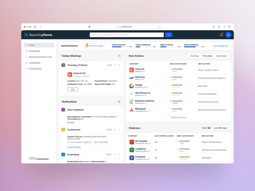Go to next meeting with right chevron
The height and width of the screenshot is (191, 255).
(x=119, y=65)
